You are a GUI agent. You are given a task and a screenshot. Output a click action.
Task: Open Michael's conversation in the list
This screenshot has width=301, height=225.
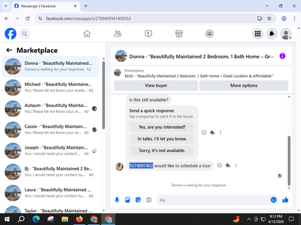(51, 88)
